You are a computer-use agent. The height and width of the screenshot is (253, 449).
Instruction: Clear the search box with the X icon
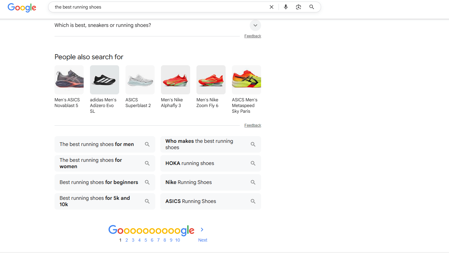272,7
